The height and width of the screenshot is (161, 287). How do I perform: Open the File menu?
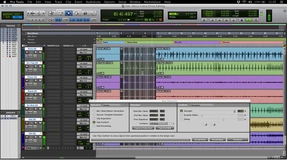(30, 2)
